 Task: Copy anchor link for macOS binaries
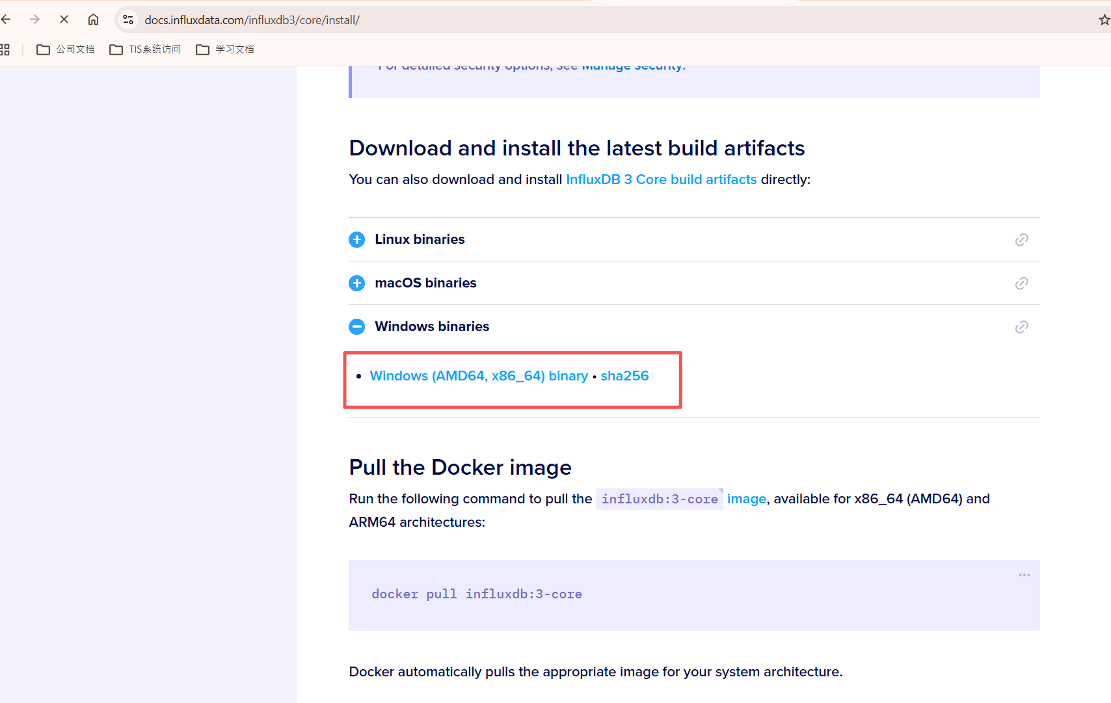pyautogui.click(x=1021, y=284)
